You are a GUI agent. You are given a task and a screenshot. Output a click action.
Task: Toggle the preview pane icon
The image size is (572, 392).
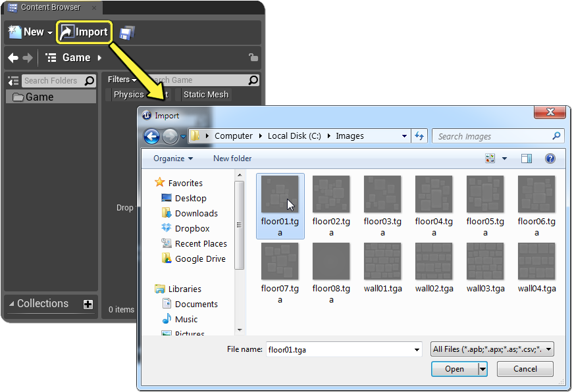526,159
